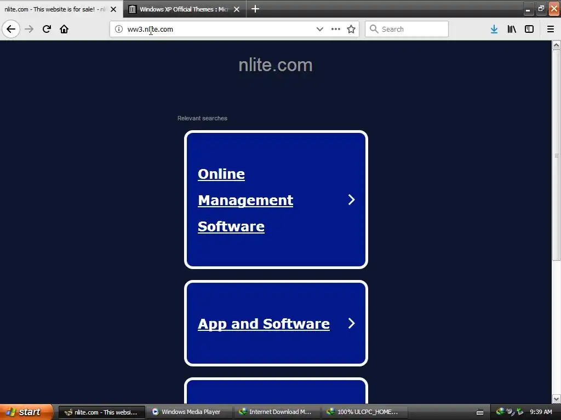Click the scrollbar down arrow
The image size is (561, 420).
556,399
